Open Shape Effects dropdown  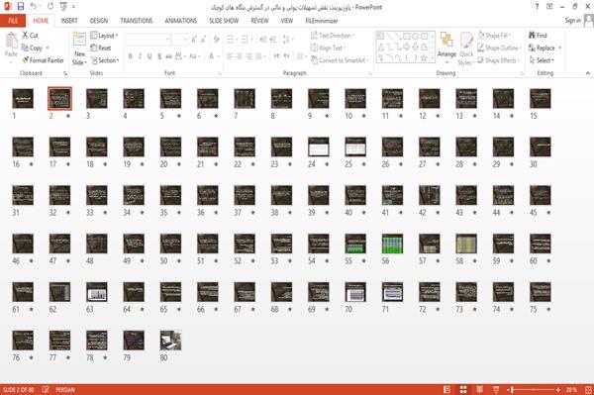coord(499,60)
